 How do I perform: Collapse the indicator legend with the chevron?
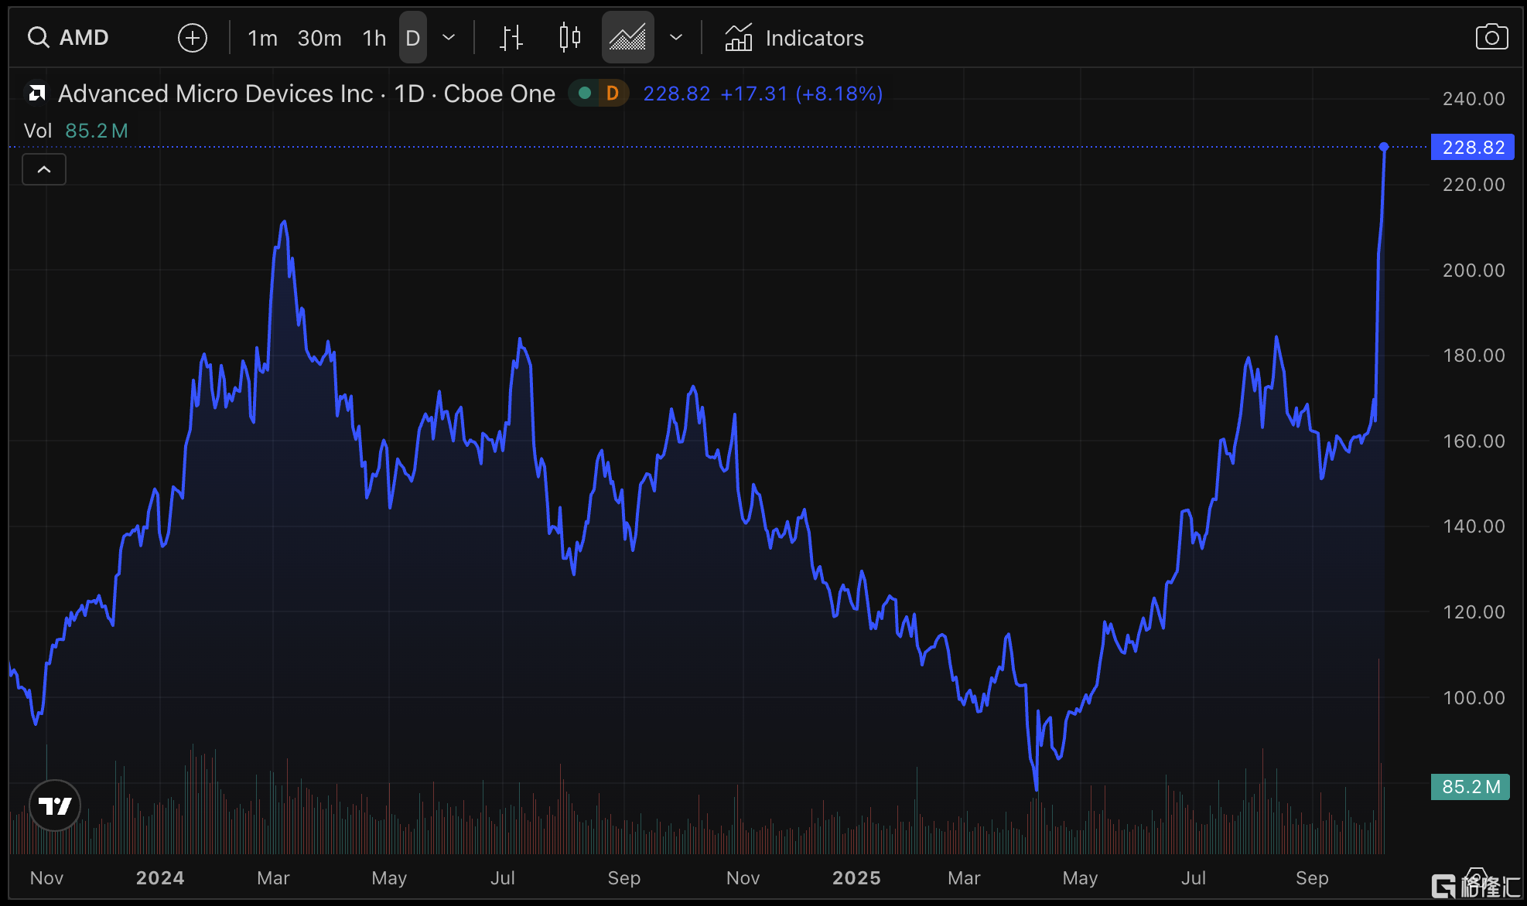point(44,169)
